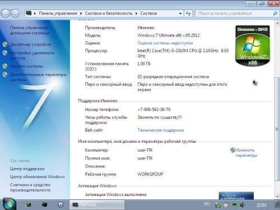Go to Система и безопасность breadcrumb

[109, 13]
